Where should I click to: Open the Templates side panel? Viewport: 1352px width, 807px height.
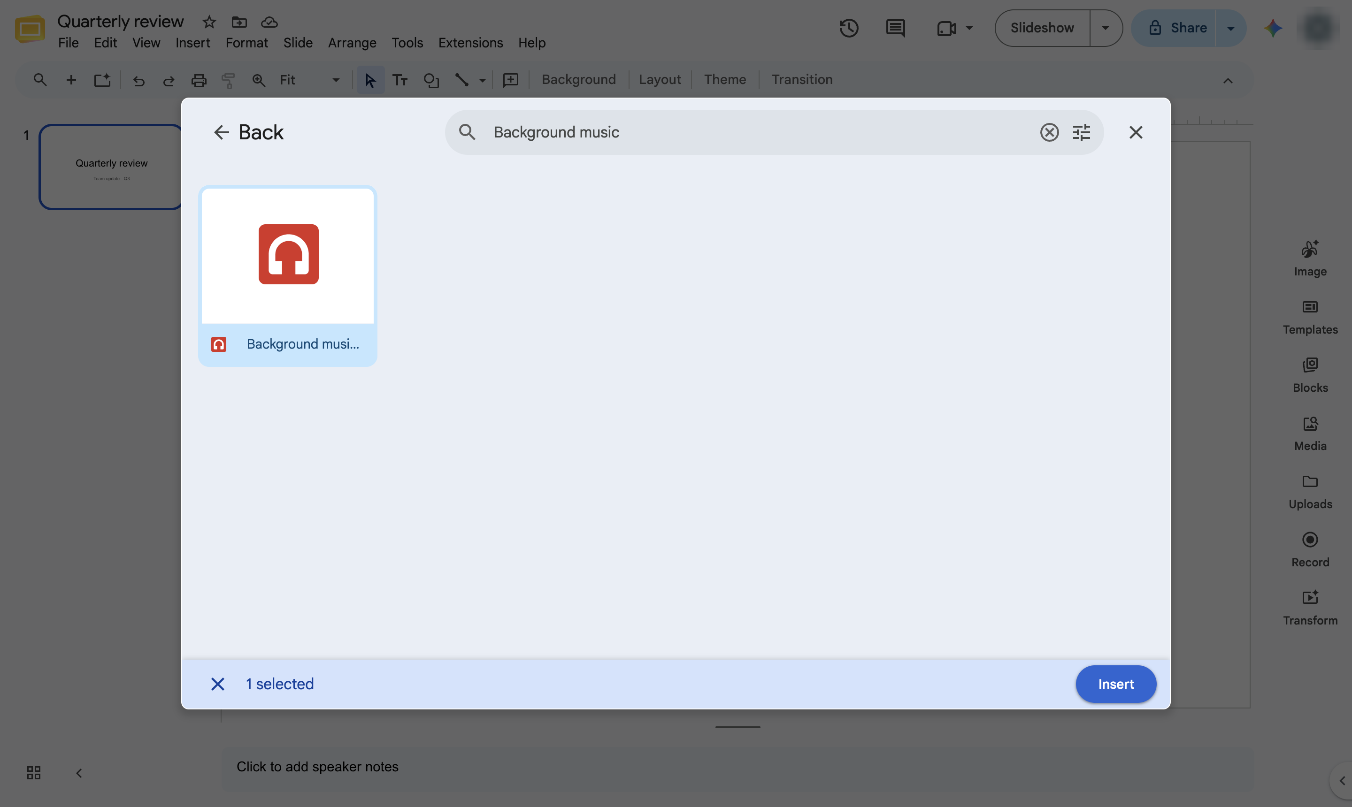(x=1310, y=318)
